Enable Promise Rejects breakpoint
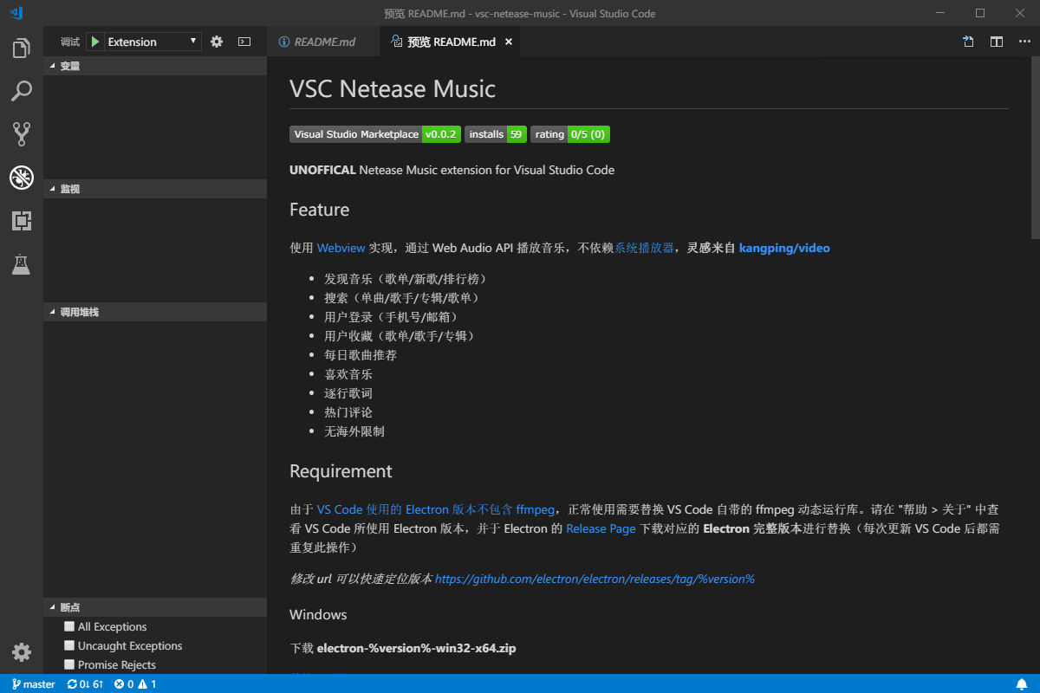Viewport: 1040px width, 693px height. (x=69, y=664)
